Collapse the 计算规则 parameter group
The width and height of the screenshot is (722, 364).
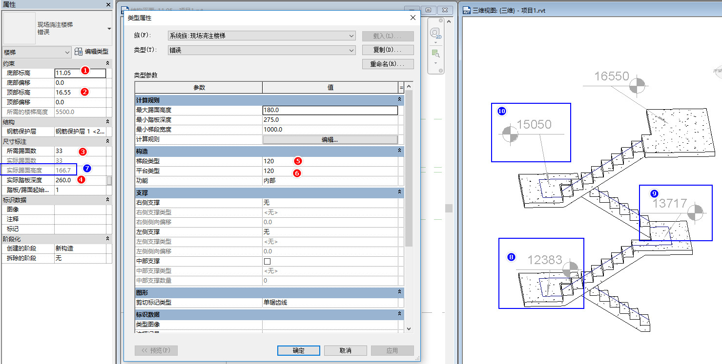(x=399, y=99)
